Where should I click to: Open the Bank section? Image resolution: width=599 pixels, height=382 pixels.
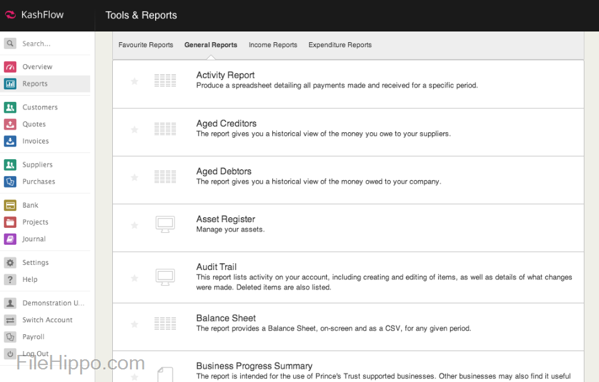[x=32, y=205]
